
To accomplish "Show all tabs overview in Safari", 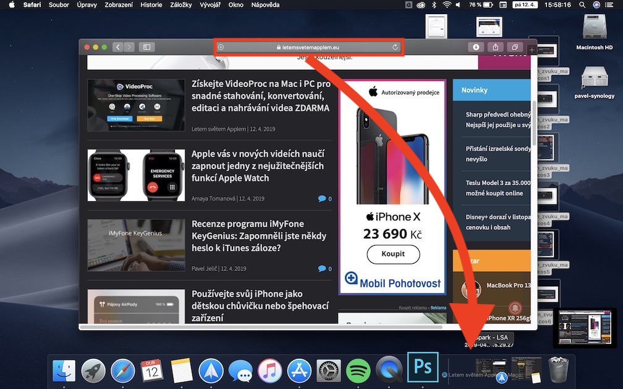I will tap(515, 47).
